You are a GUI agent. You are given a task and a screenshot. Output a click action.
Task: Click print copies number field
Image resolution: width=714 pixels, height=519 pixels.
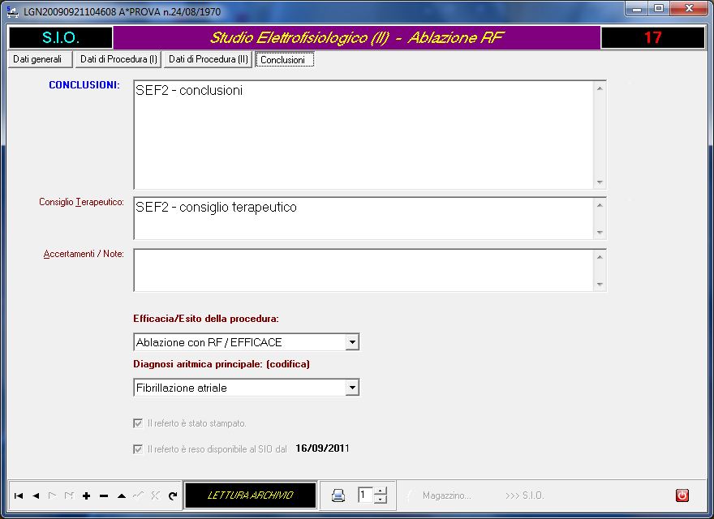(366, 495)
